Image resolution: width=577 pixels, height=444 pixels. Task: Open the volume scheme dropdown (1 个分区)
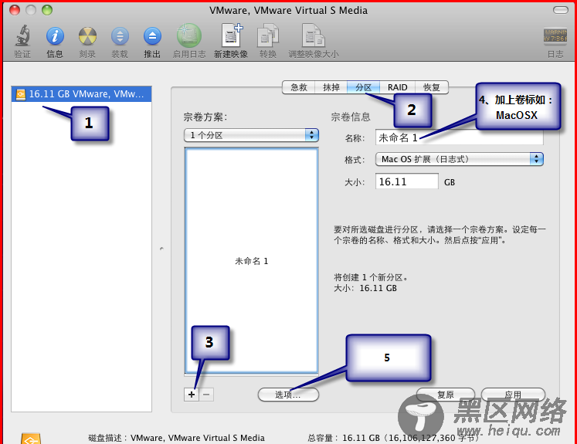coord(251,135)
